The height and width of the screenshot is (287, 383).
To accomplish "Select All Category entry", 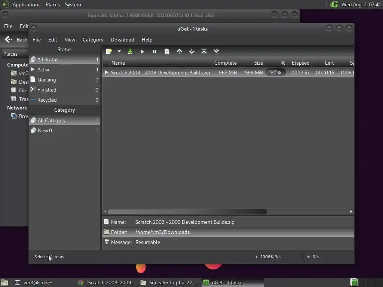I will [x=64, y=120].
